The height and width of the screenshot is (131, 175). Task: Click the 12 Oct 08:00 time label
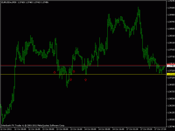20,129
